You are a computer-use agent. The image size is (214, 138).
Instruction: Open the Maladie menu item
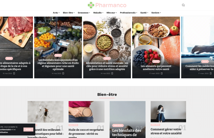[x=98, y=13]
